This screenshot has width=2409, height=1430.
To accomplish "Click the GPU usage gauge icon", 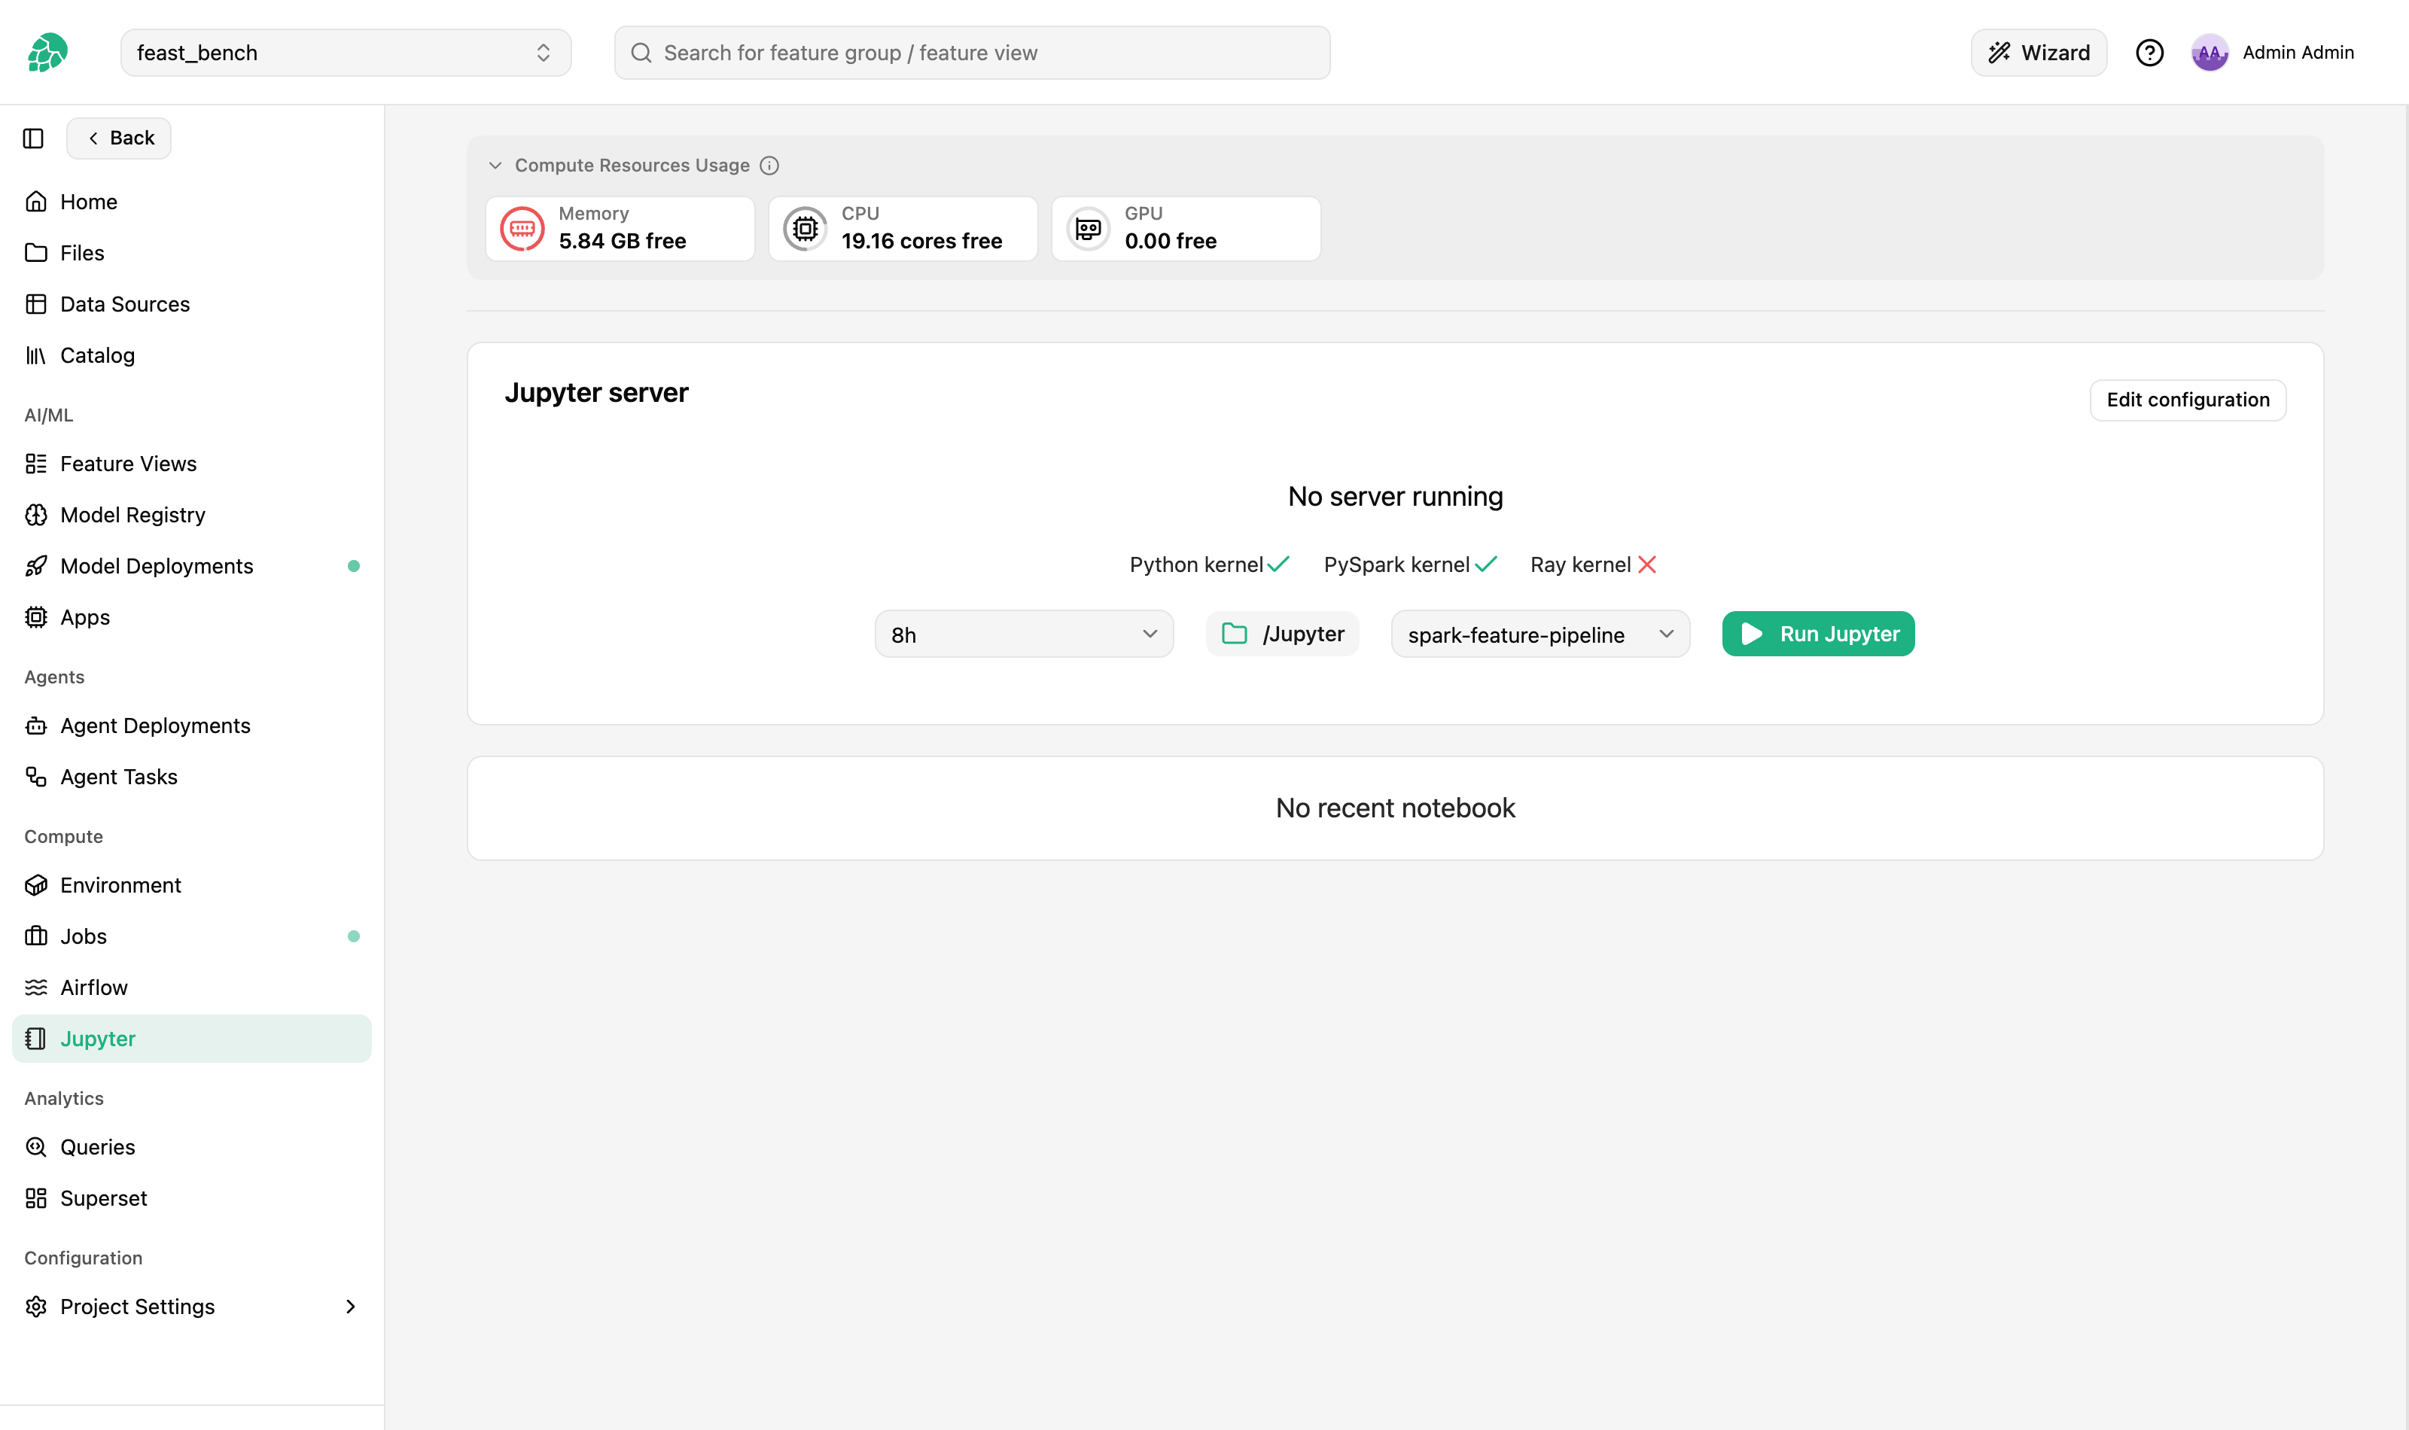I will click(x=1088, y=228).
